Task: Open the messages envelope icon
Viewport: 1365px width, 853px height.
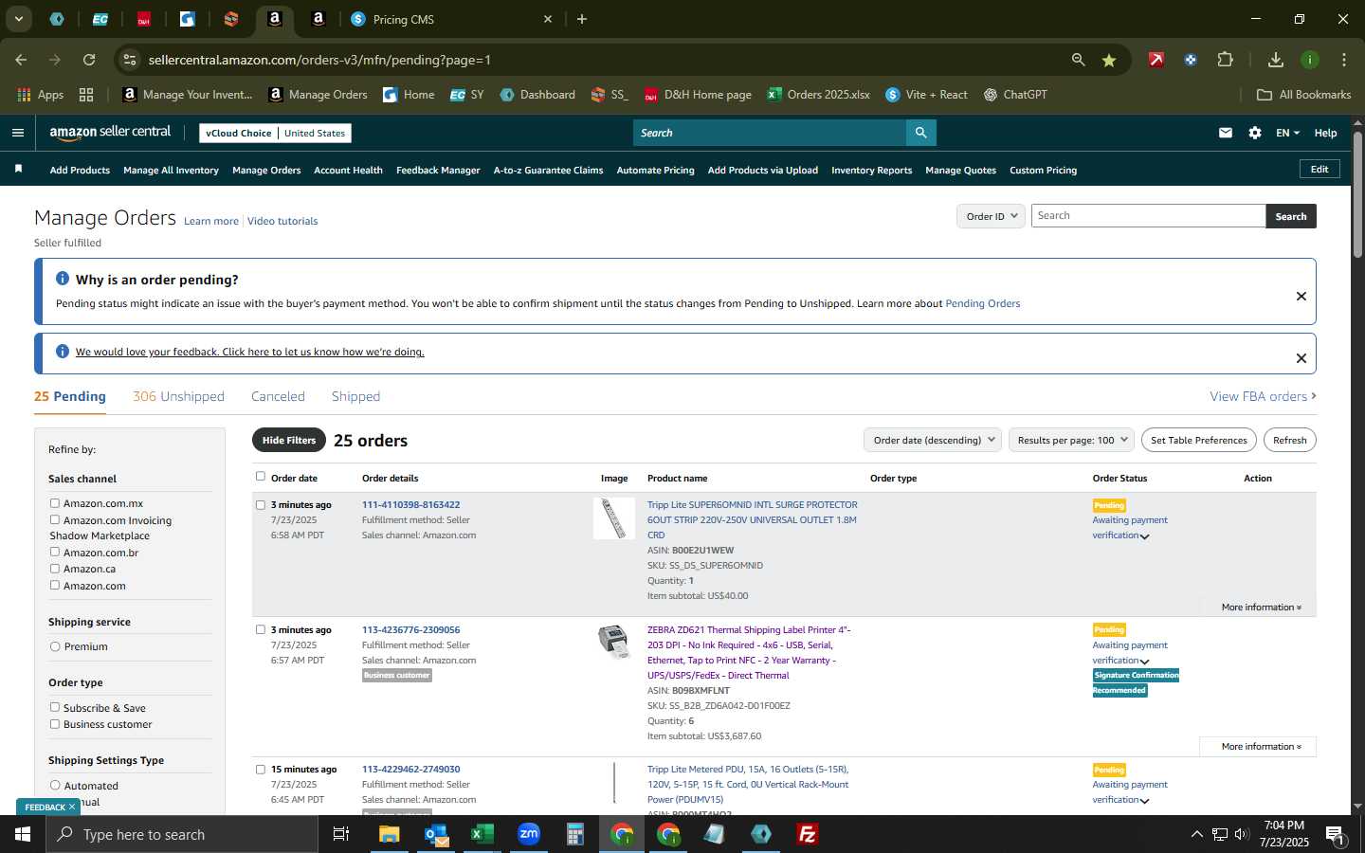Action: tap(1226, 133)
